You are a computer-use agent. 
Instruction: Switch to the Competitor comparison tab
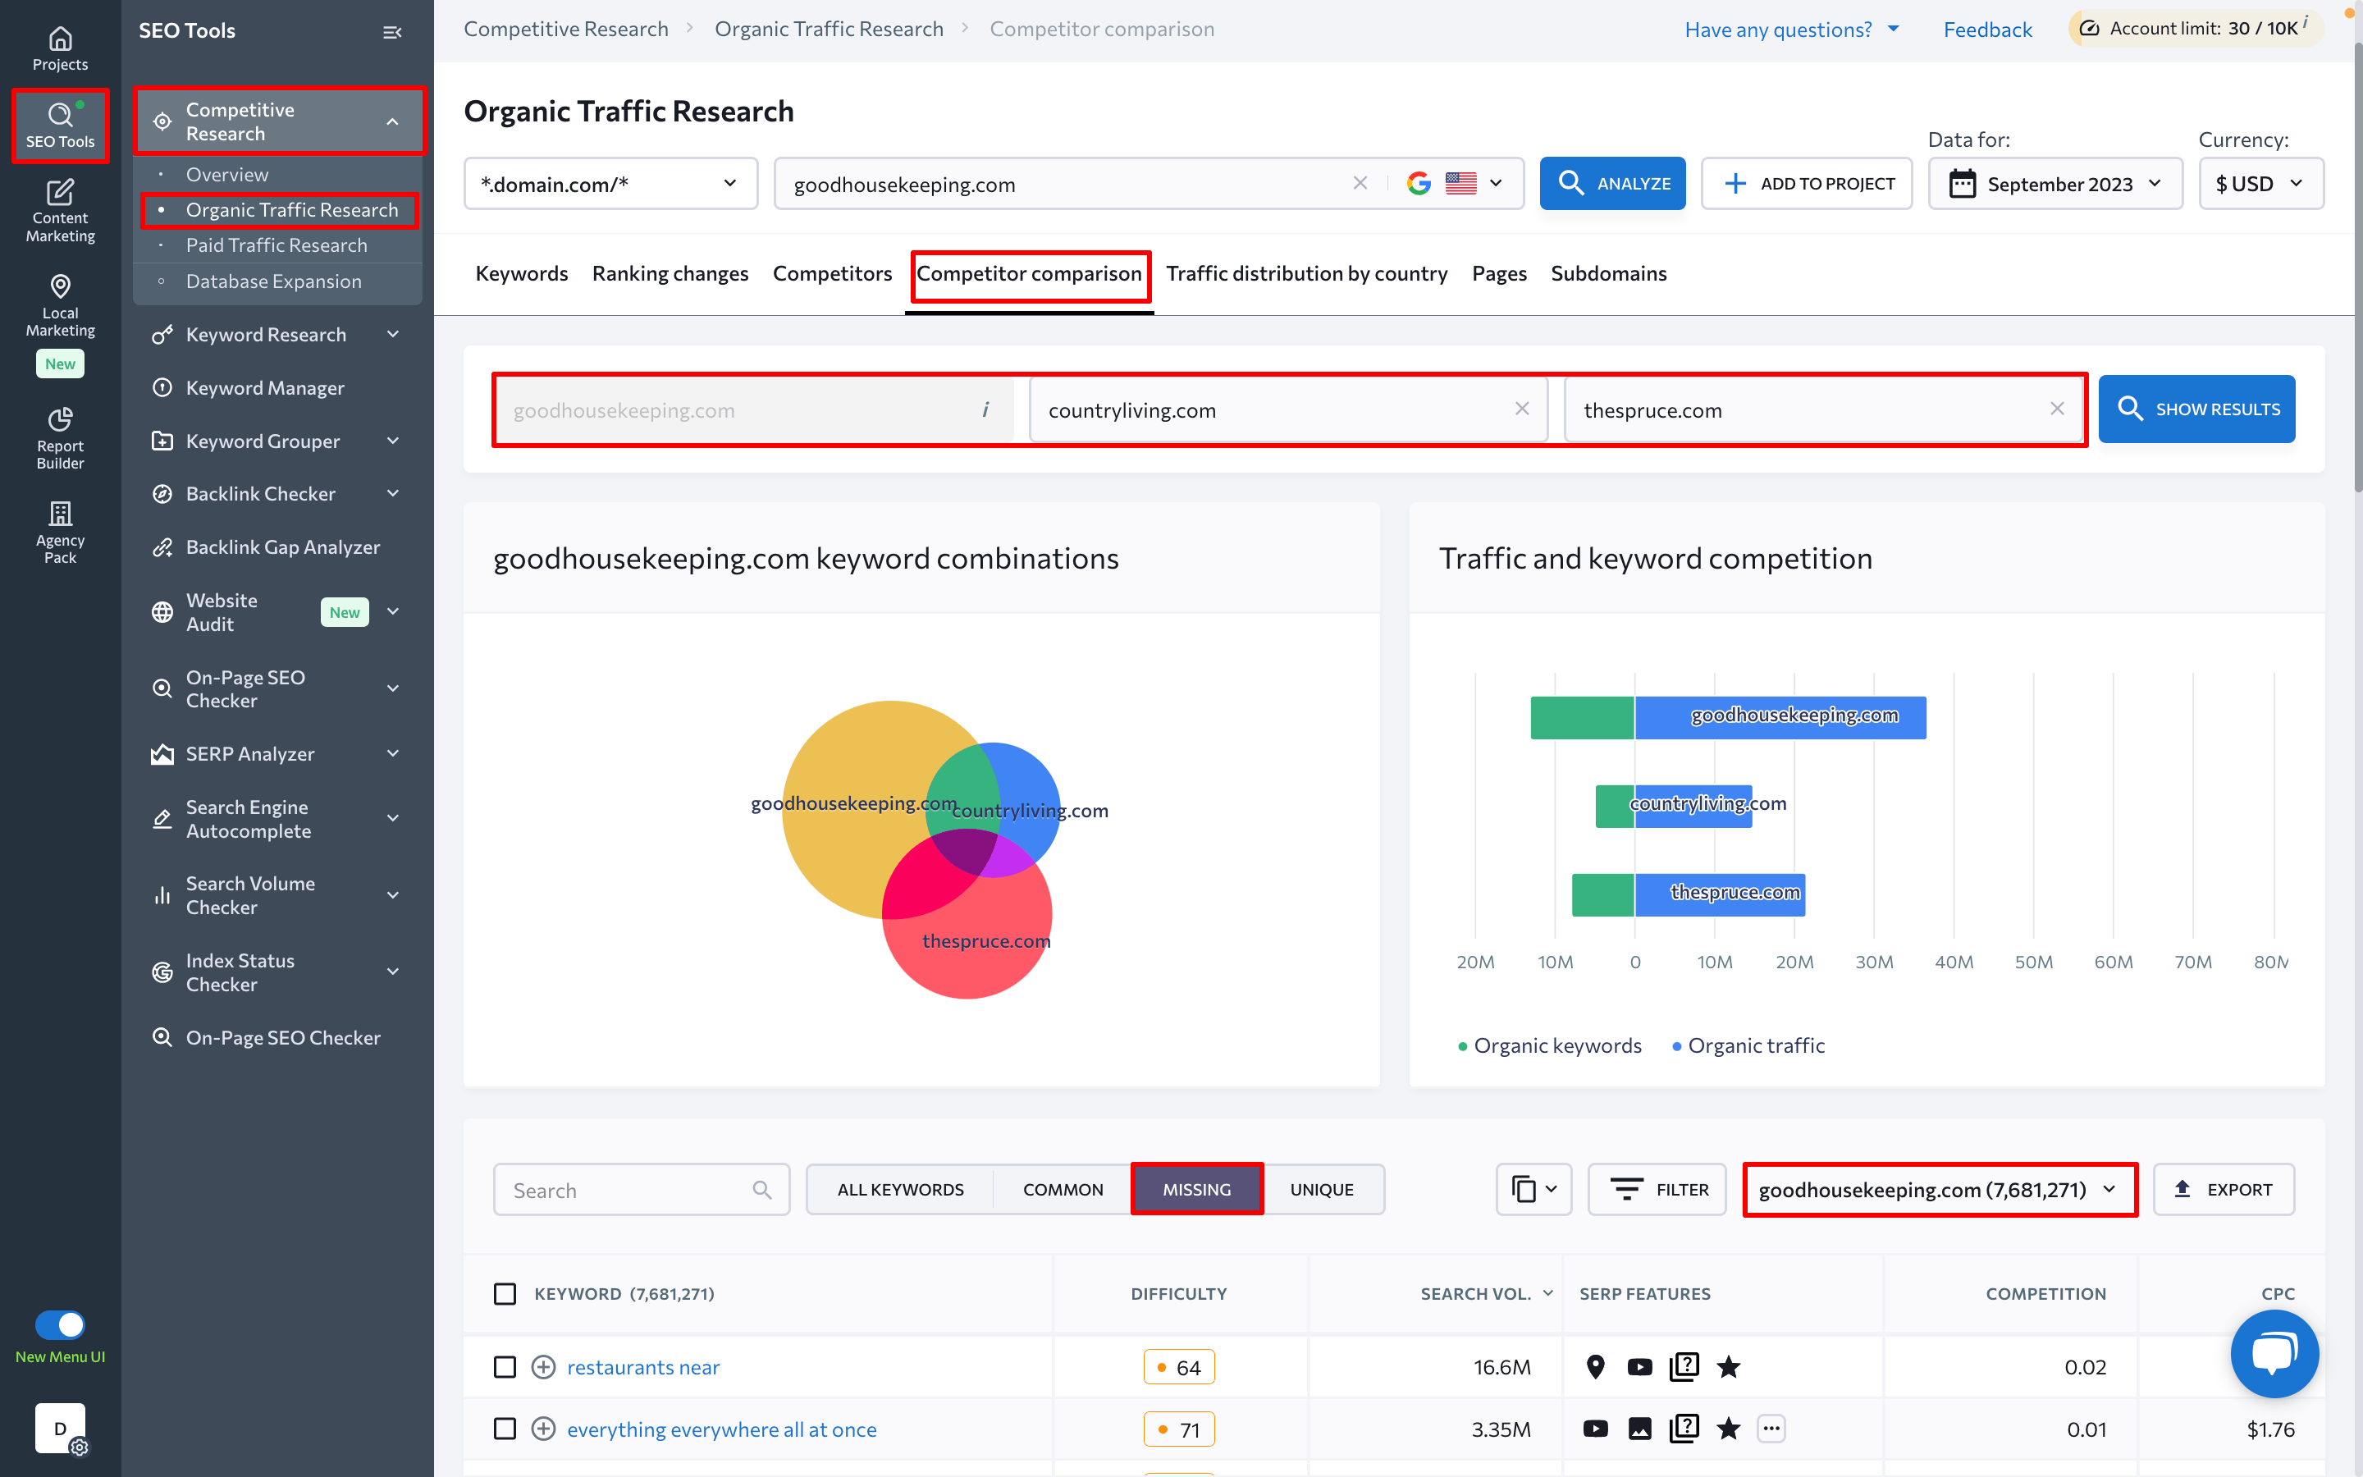(x=1031, y=272)
